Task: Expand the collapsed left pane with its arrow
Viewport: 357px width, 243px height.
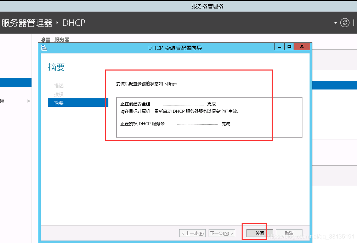Action: click(x=29, y=100)
